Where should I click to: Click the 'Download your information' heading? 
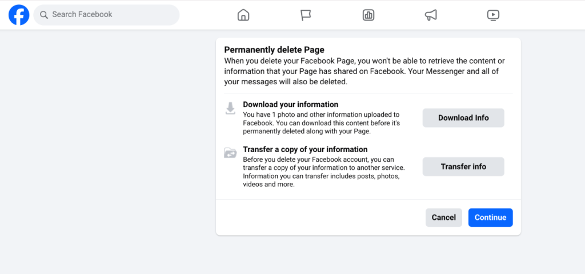291,104
